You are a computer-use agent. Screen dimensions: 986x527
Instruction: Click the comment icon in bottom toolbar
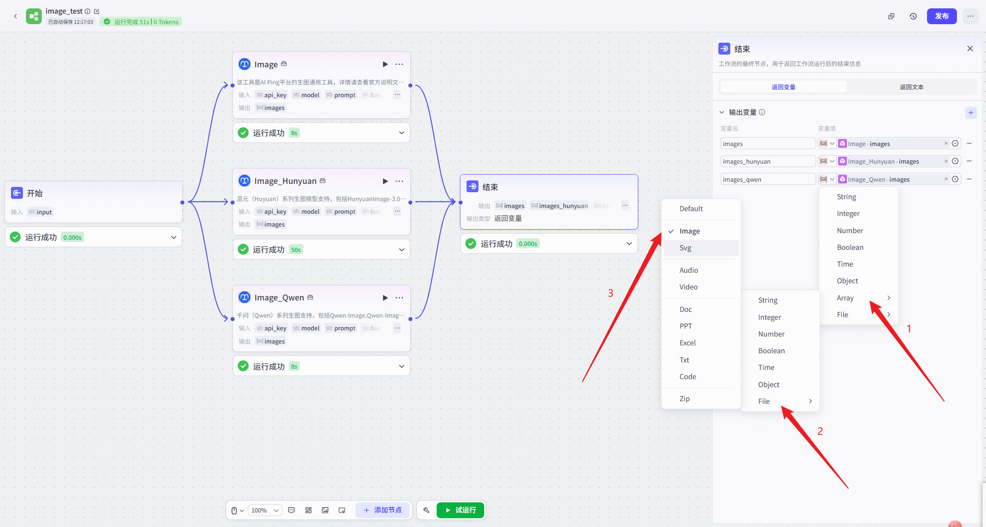[291, 510]
